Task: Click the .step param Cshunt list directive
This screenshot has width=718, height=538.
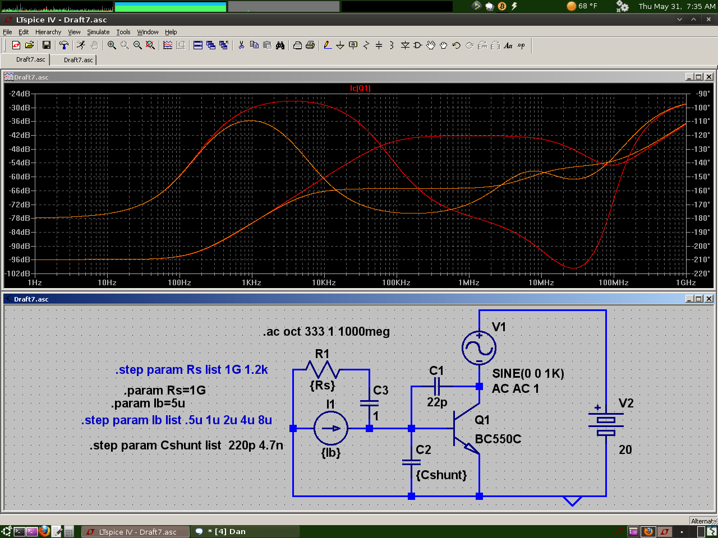Action: [186, 446]
